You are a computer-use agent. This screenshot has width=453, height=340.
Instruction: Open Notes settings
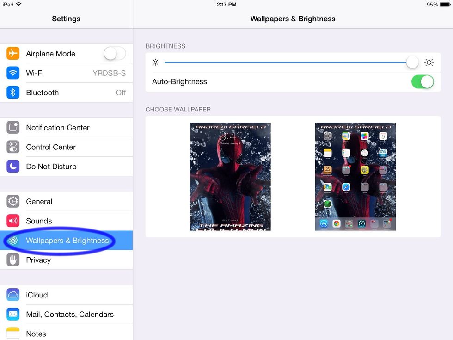coord(66,334)
